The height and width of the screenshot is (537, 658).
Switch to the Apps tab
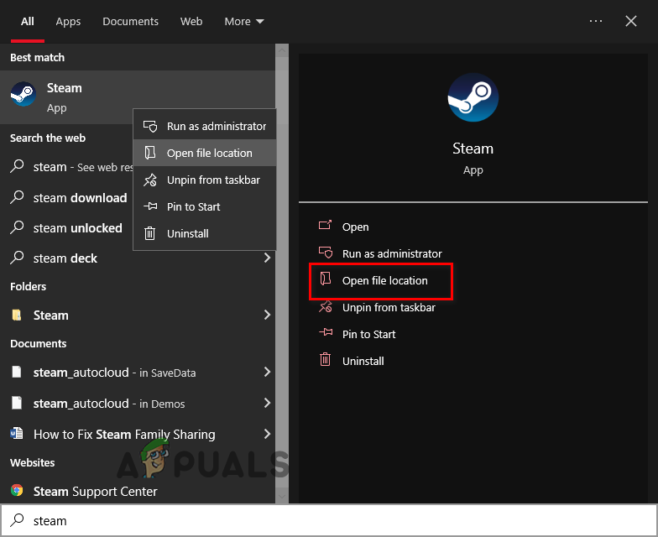(x=68, y=22)
